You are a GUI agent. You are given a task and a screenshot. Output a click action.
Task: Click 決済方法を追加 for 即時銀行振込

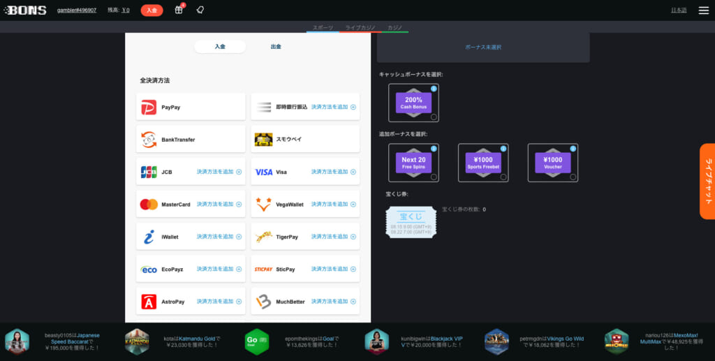point(334,107)
